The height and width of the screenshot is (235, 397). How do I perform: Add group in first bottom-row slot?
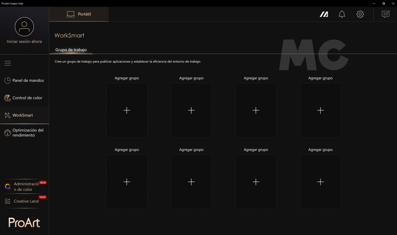point(127,182)
